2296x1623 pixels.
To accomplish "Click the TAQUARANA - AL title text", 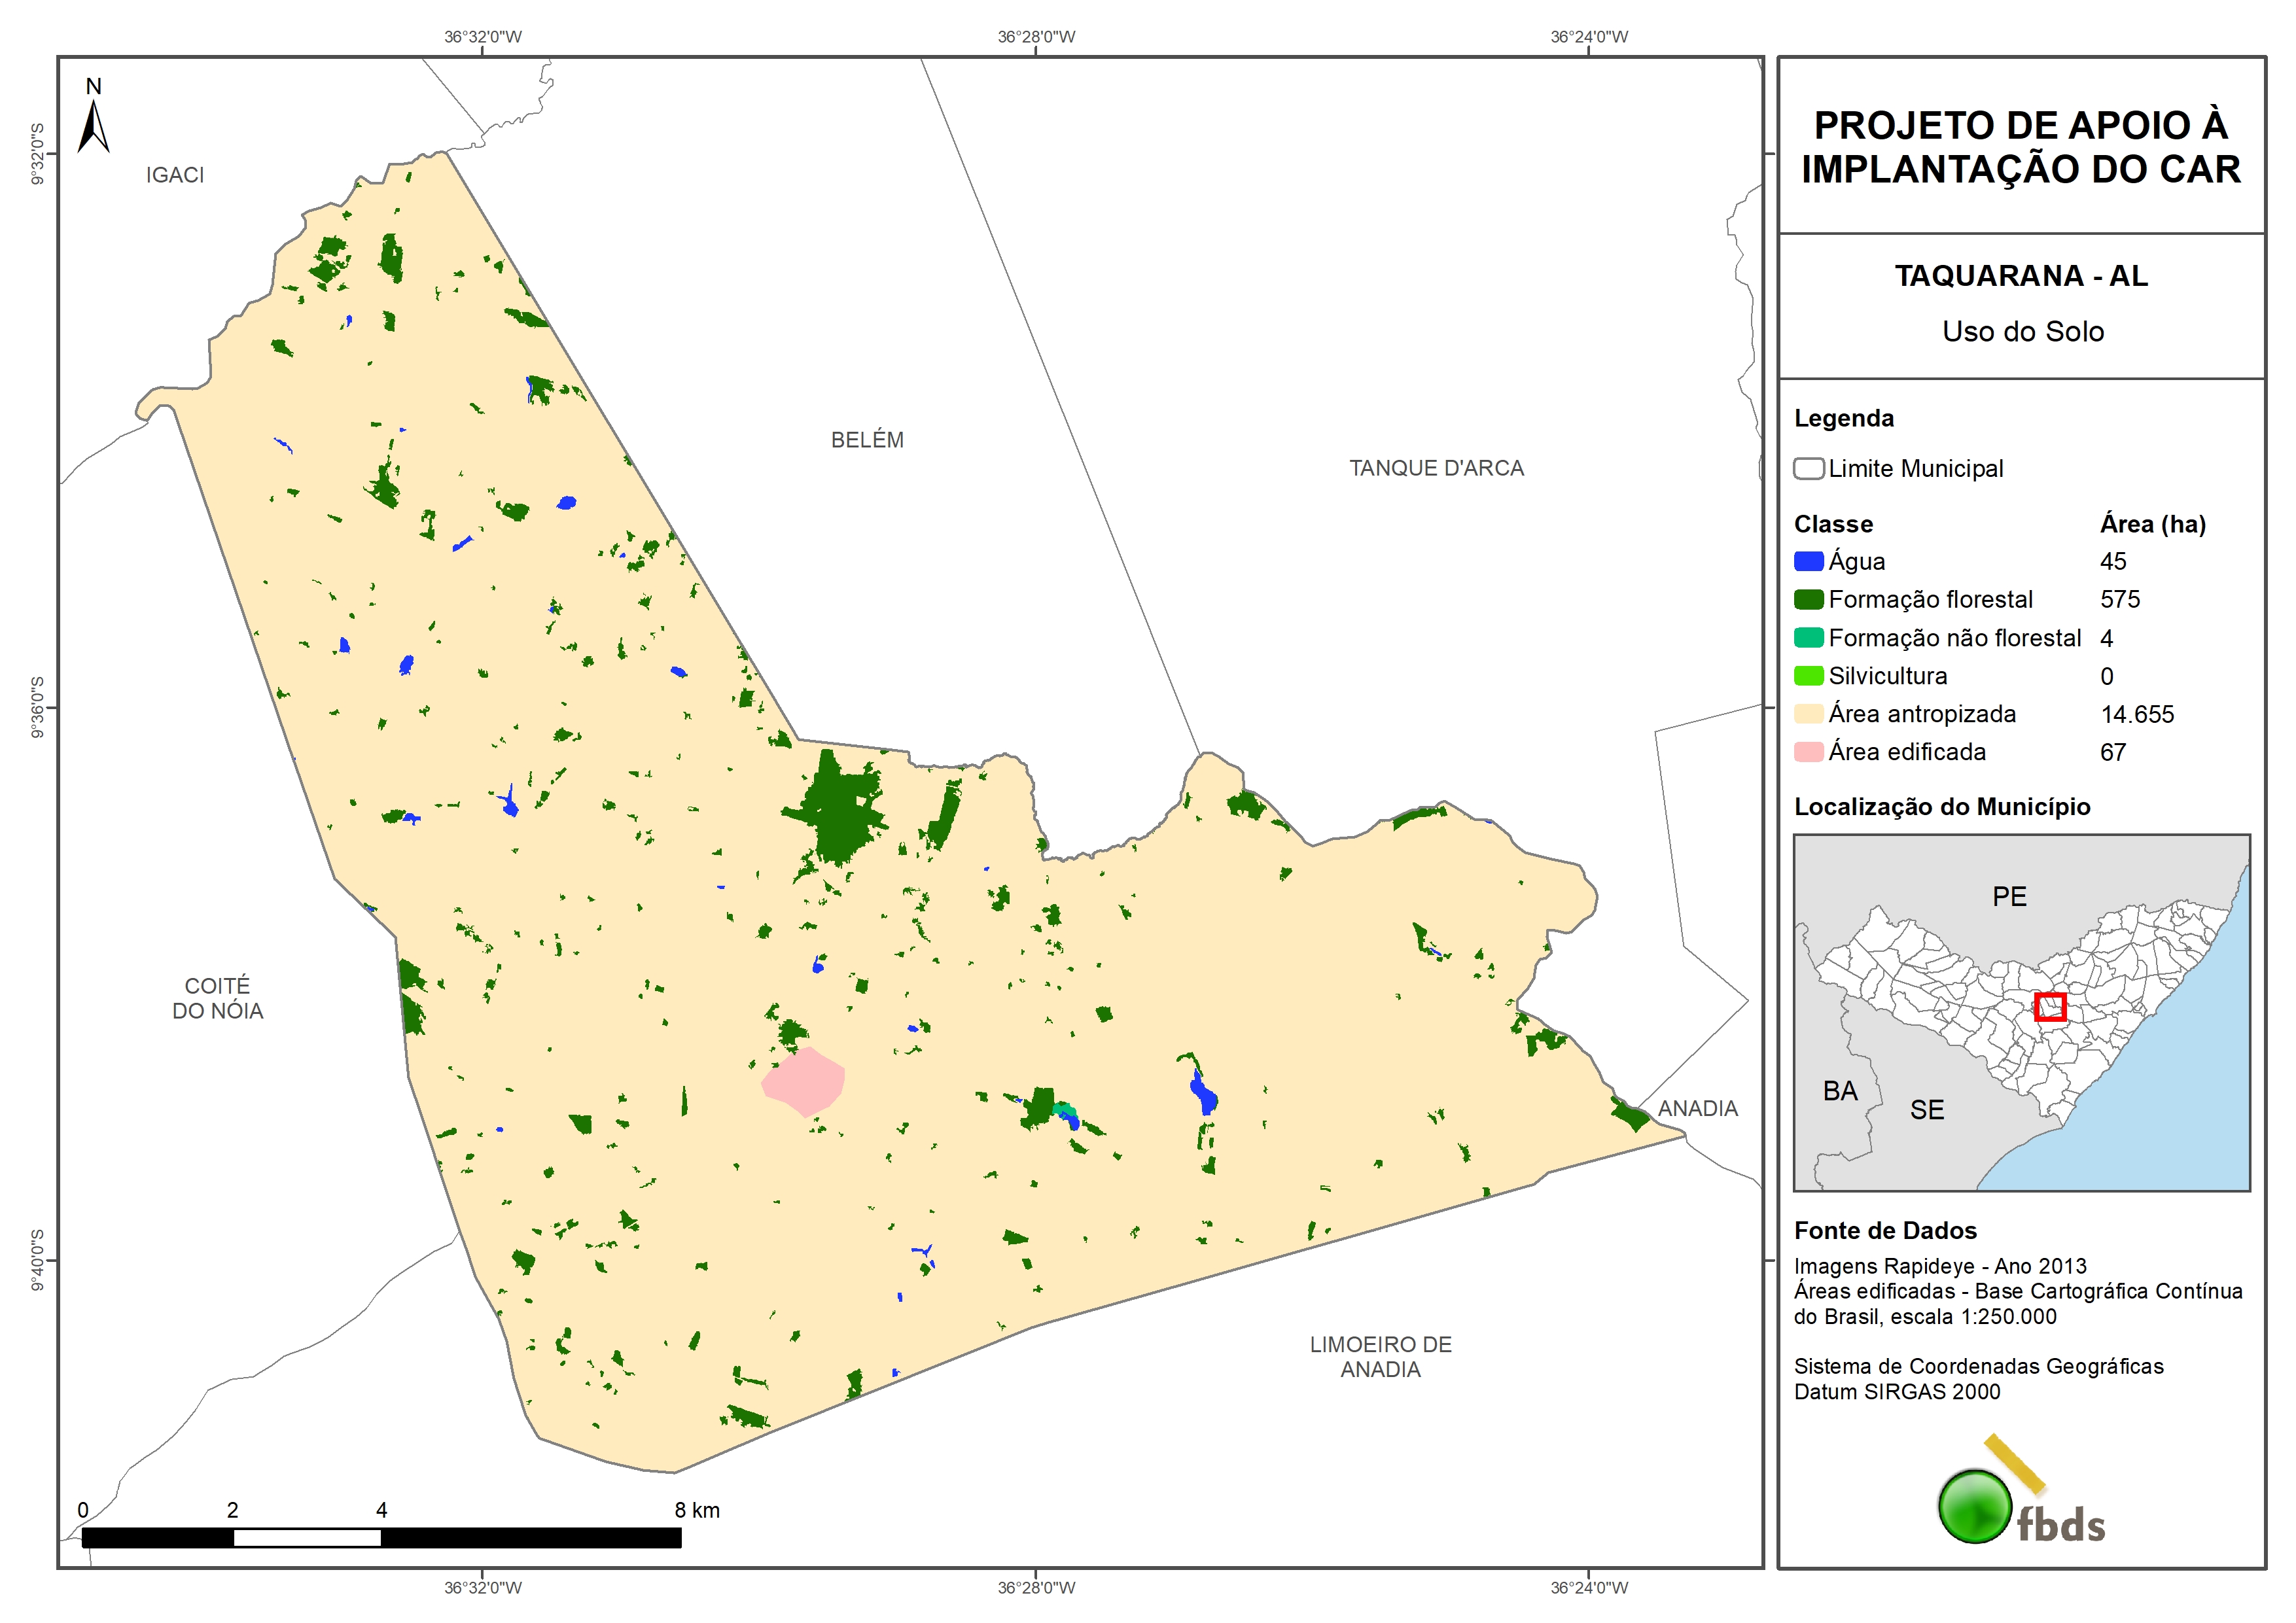I will (2021, 276).
